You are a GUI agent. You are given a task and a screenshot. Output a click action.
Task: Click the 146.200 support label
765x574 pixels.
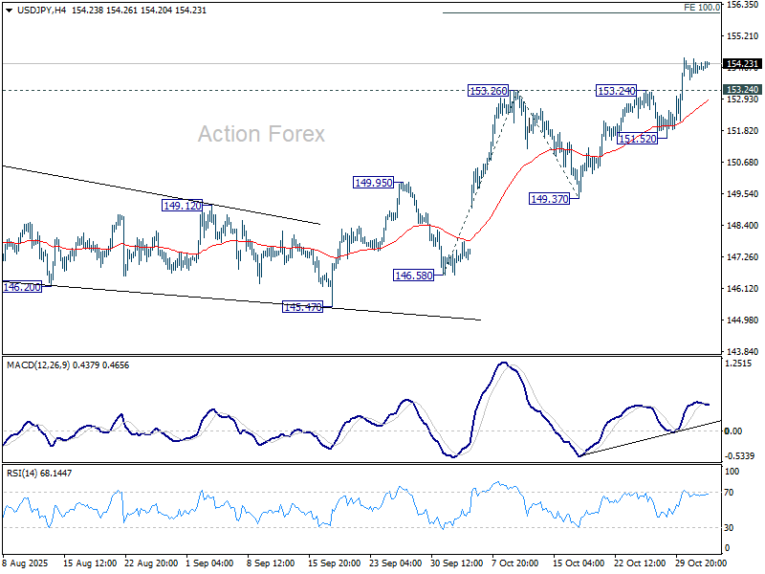coord(20,286)
